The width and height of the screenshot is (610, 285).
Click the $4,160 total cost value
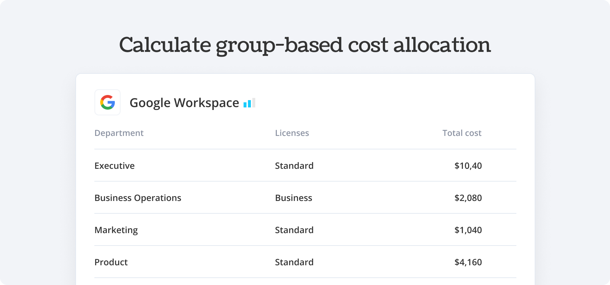(x=468, y=262)
